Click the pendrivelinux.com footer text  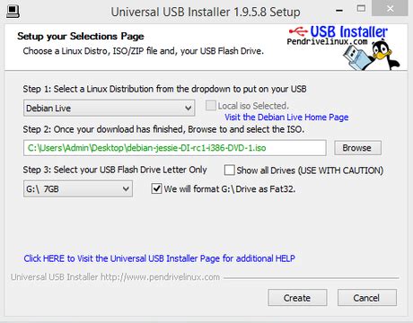point(115,277)
